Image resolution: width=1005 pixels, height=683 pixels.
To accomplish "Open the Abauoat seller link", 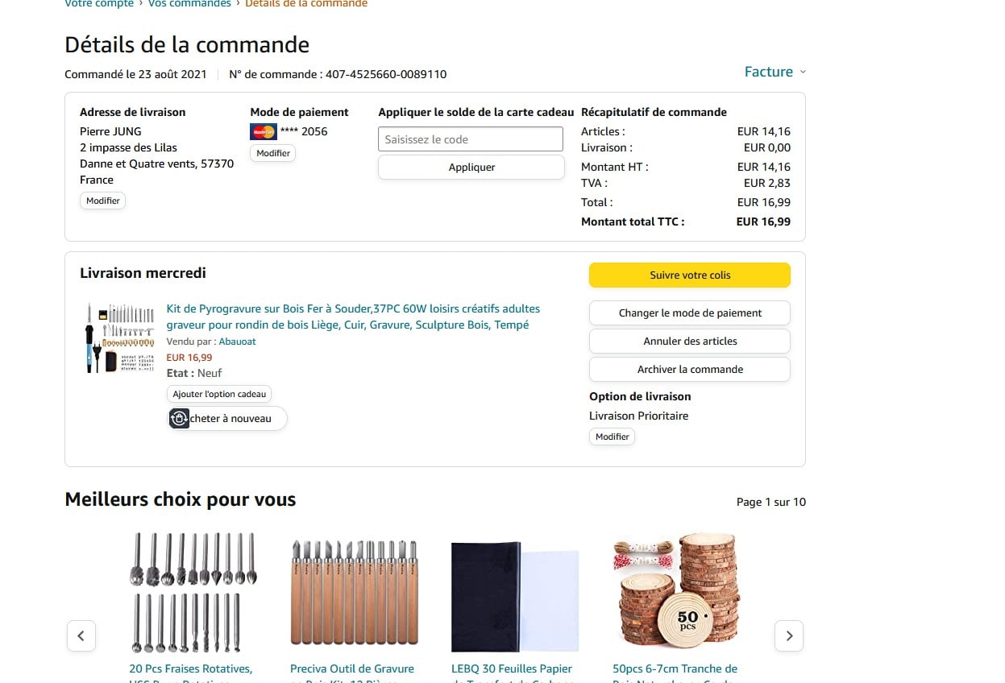I will click(238, 341).
